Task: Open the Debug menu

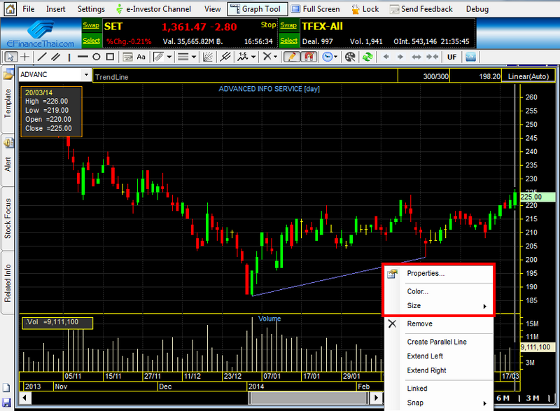Action: pyautogui.click(x=477, y=9)
